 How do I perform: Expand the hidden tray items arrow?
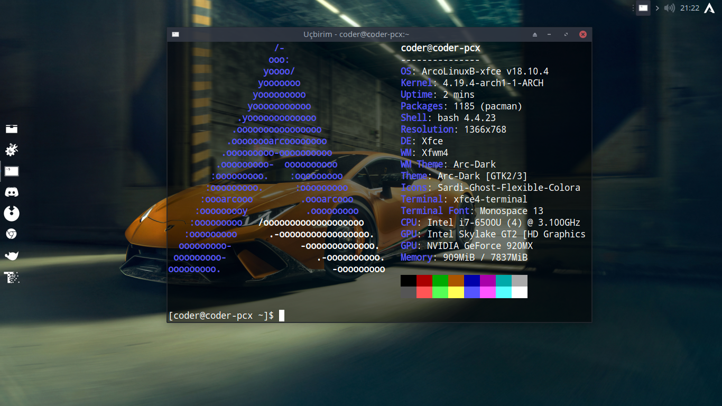pyautogui.click(x=658, y=8)
